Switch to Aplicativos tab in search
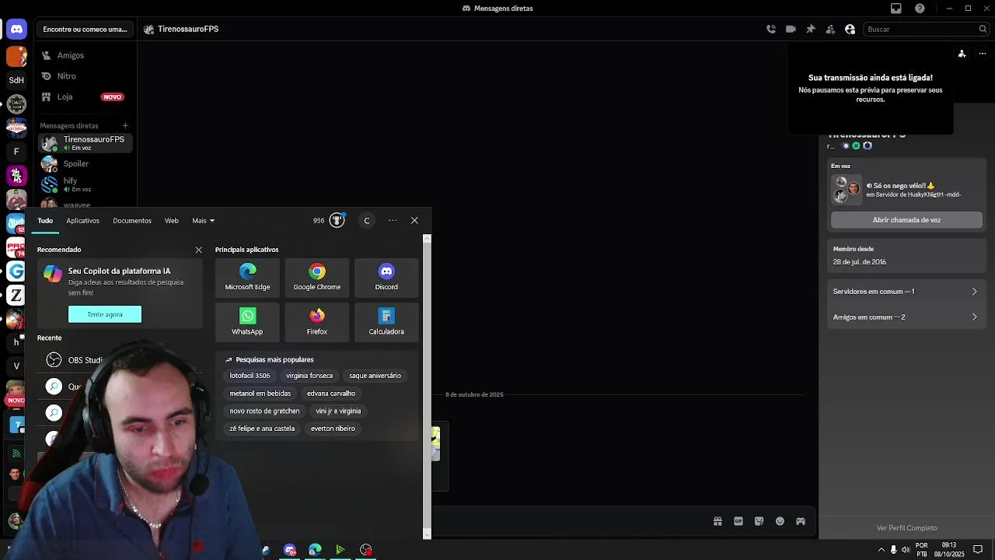 coord(82,221)
